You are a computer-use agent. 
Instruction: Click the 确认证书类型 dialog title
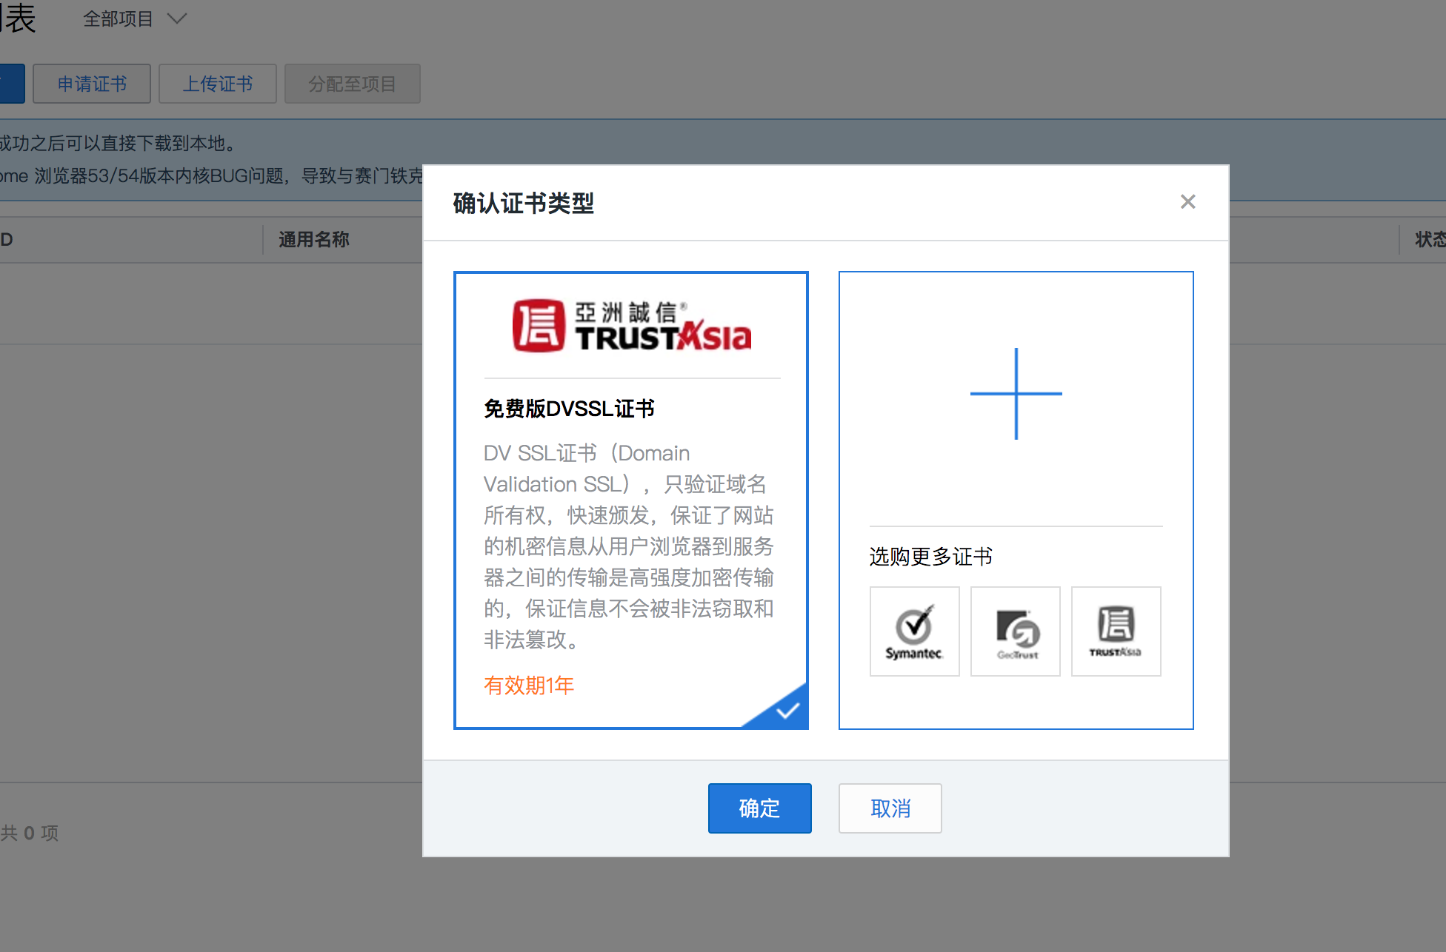click(x=523, y=203)
